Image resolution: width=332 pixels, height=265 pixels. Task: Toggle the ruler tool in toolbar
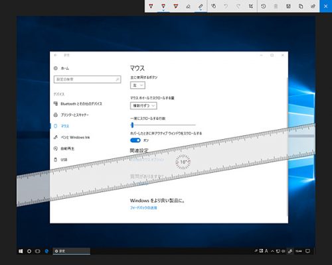click(201, 6)
